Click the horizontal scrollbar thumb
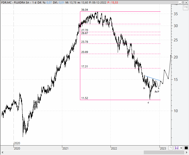189x155 pixels. 164,153
